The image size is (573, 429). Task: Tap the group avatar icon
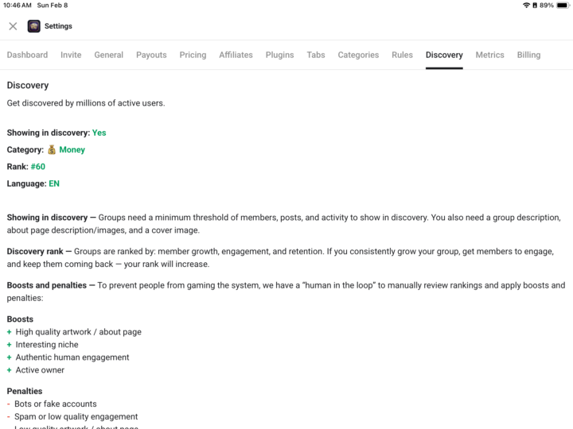[x=33, y=26]
